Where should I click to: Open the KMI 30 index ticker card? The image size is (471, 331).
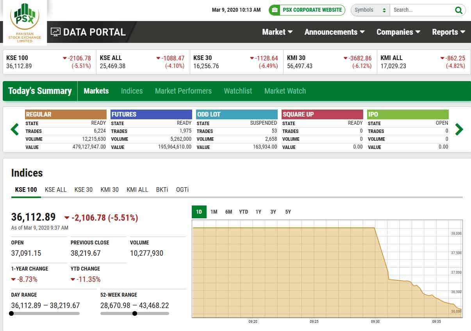[330, 62]
